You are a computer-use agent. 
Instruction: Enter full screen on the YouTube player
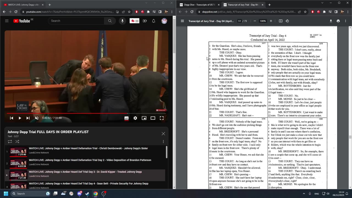click(x=162, y=118)
